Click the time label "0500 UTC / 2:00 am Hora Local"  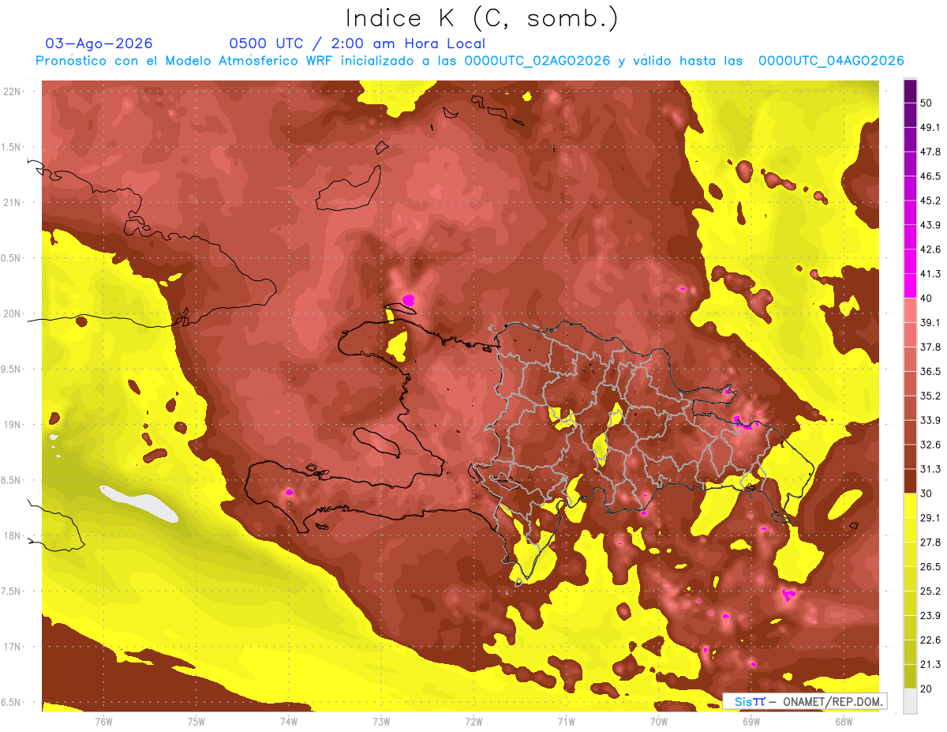pyautogui.click(x=357, y=43)
